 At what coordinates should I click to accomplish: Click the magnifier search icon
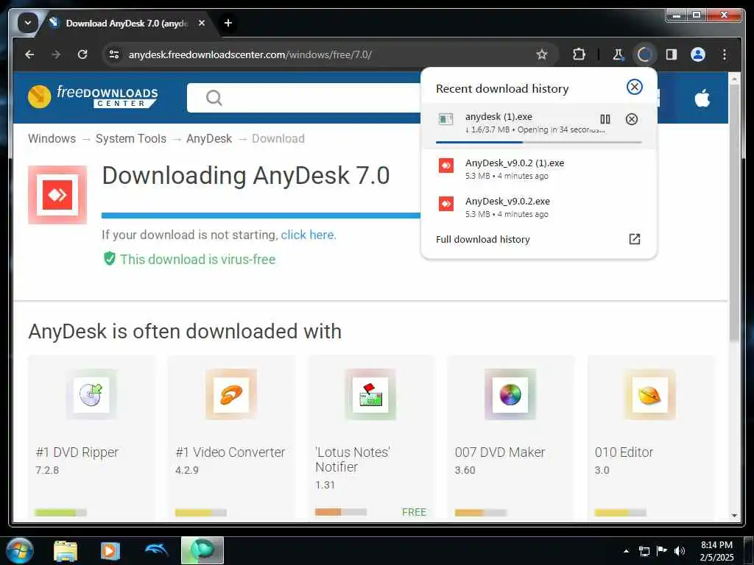pos(214,98)
